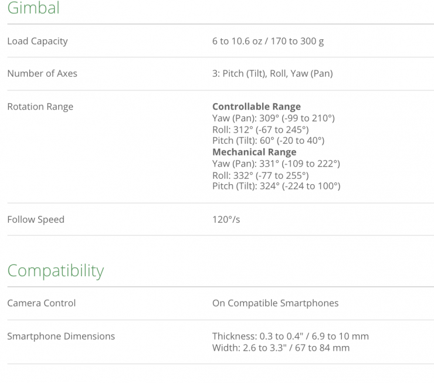
Task: Click the On Compatible Smartphones text
Action: point(275,304)
